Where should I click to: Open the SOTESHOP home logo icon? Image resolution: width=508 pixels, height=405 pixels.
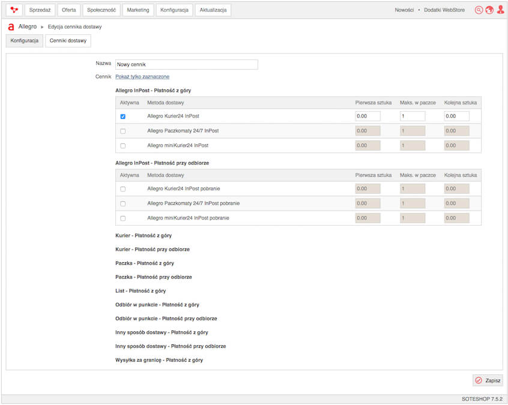(x=14, y=10)
